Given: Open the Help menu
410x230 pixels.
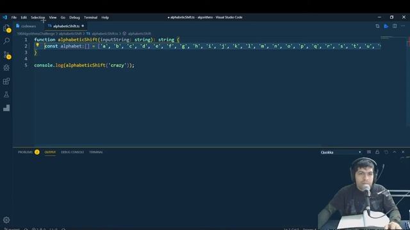Looking at the screenshot, I should [105, 17].
